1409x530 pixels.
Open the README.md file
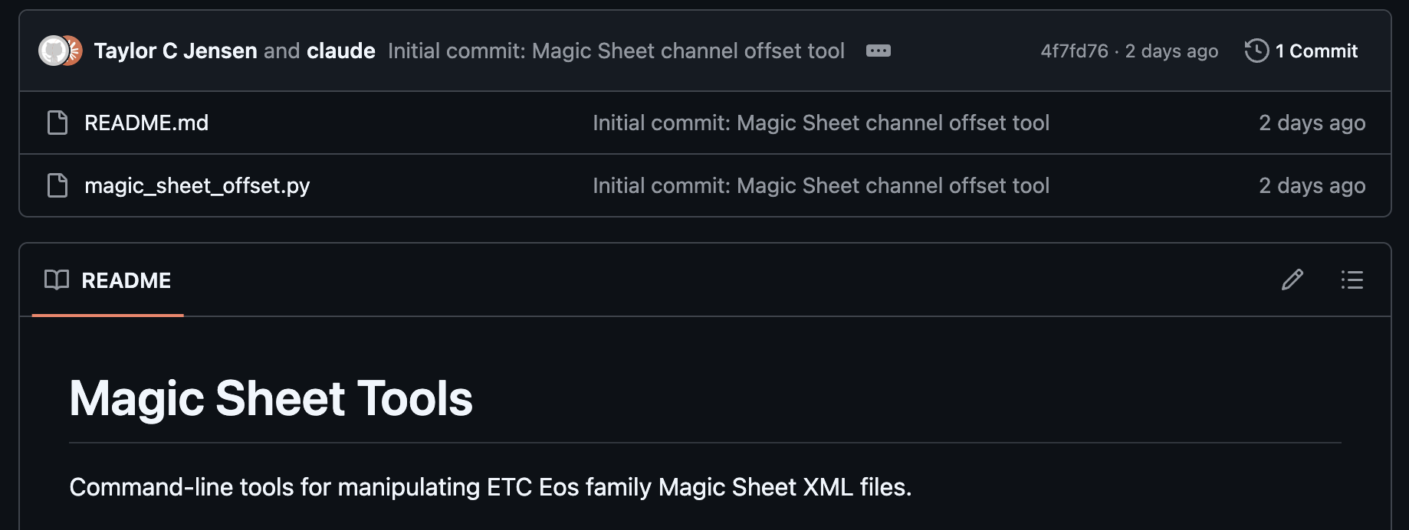[x=146, y=123]
